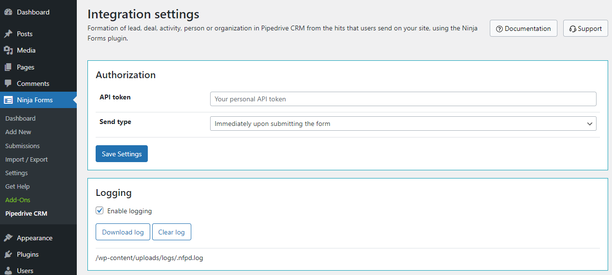Click the Media library icon
612x275 pixels.
pyautogui.click(x=8, y=50)
